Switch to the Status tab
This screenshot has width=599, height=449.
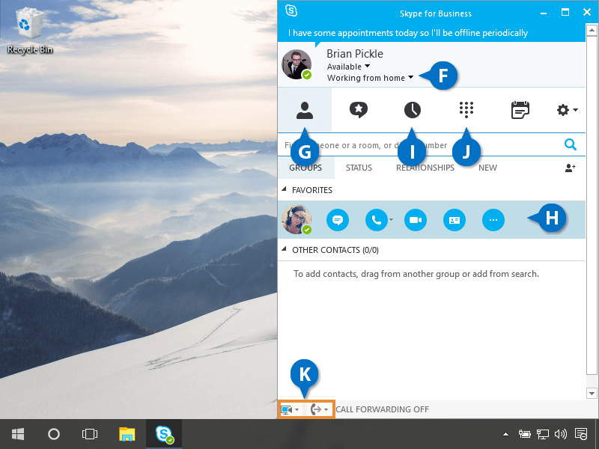click(359, 168)
